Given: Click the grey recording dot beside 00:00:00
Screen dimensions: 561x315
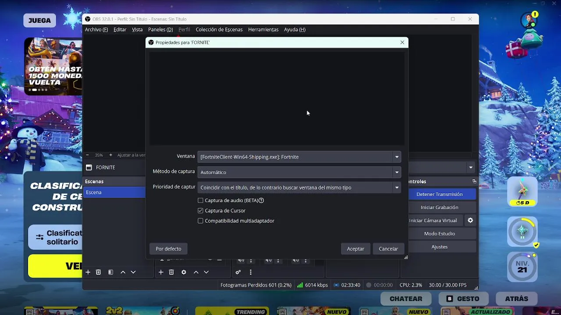Looking at the screenshot, I should (369, 285).
